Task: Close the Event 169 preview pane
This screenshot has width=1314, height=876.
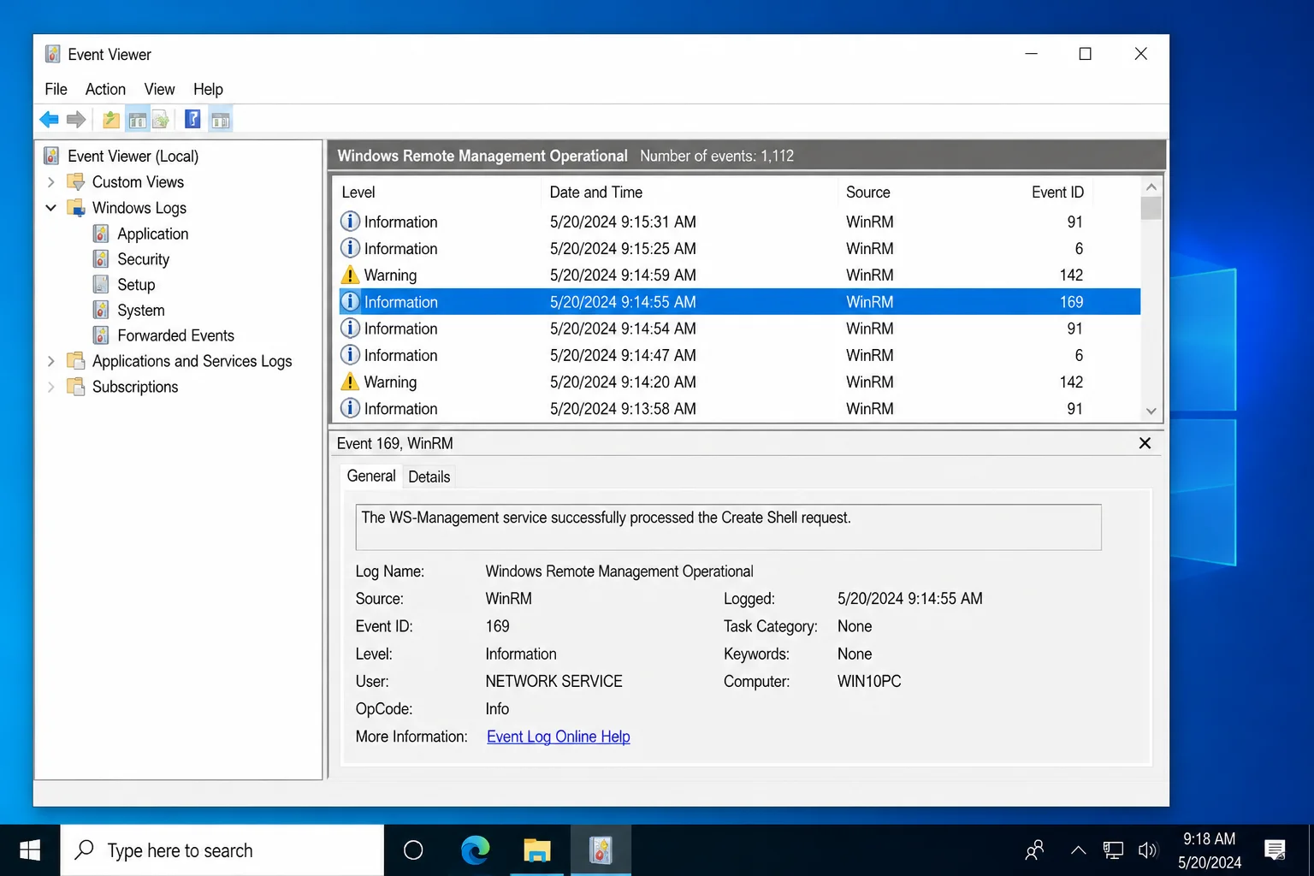Action: point(1145,443)
